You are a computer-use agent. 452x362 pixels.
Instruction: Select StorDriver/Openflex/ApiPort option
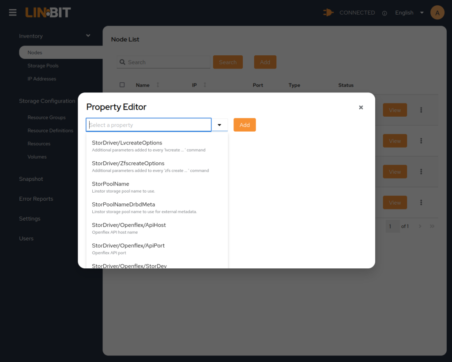157,248
